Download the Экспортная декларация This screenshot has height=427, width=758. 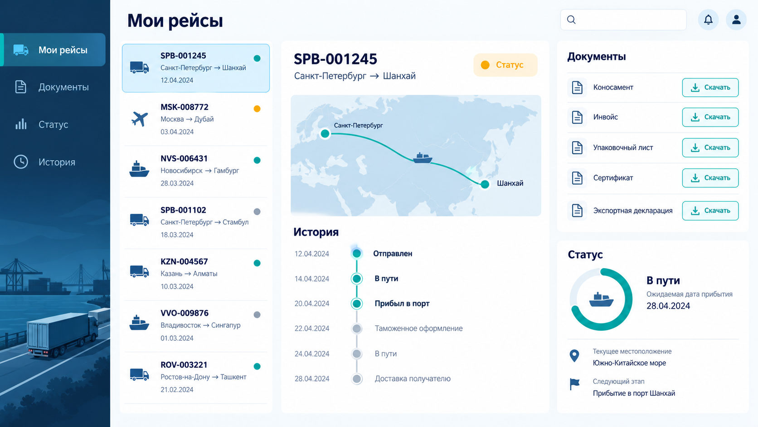coord(710,211)
